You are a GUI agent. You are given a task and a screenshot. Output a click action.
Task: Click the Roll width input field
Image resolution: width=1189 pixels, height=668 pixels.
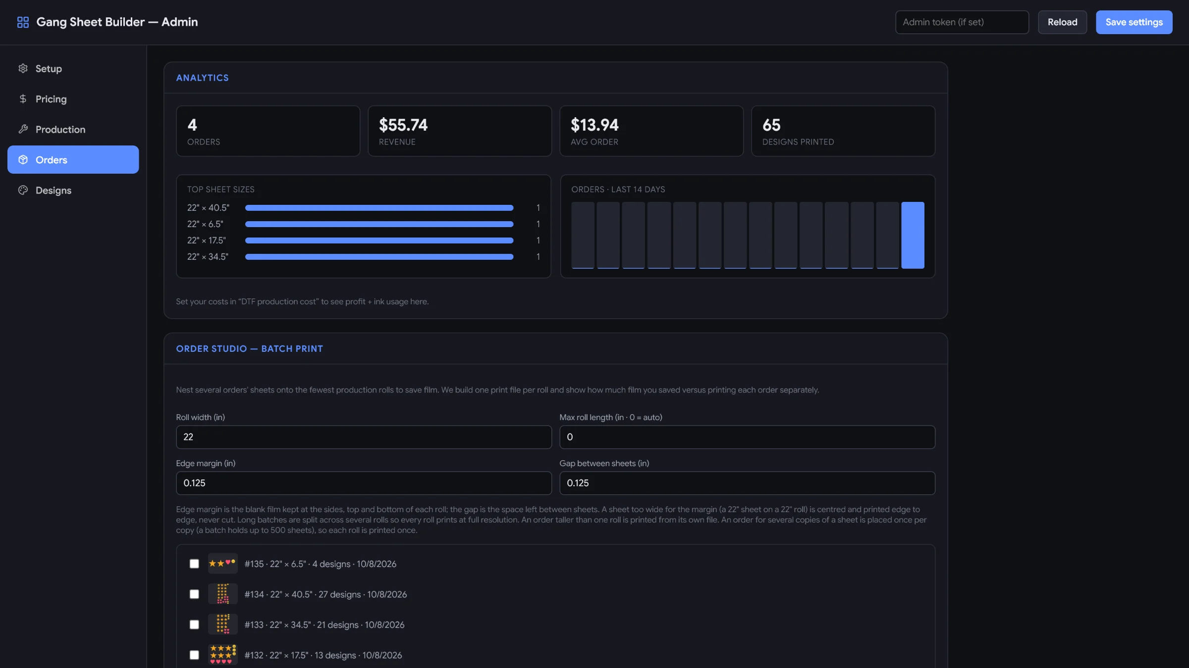(x=364, y=437)
